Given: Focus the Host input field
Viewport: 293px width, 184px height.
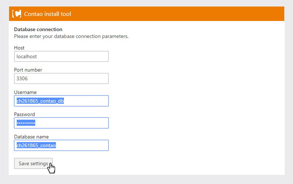Looking at the screenshot, I should click(x=61, y=56).
